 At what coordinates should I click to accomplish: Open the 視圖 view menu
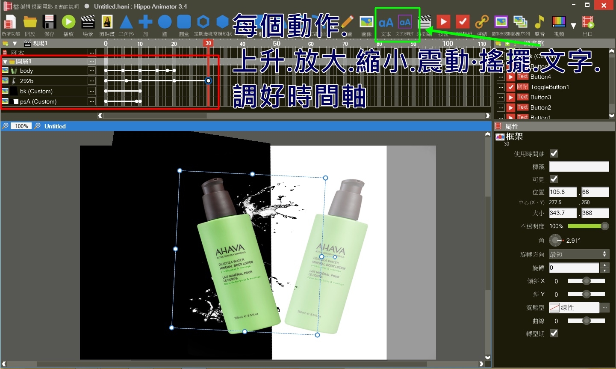pos(36,6)
